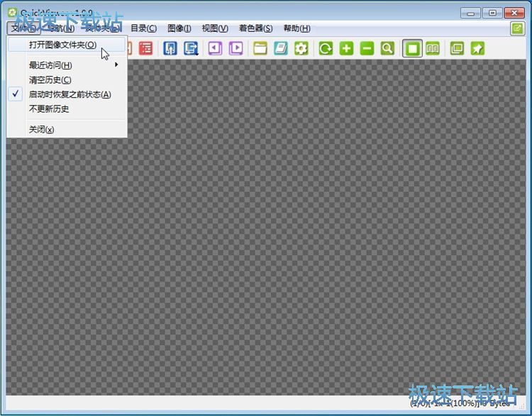Open the 图像(I) menu

coord(179,28)
